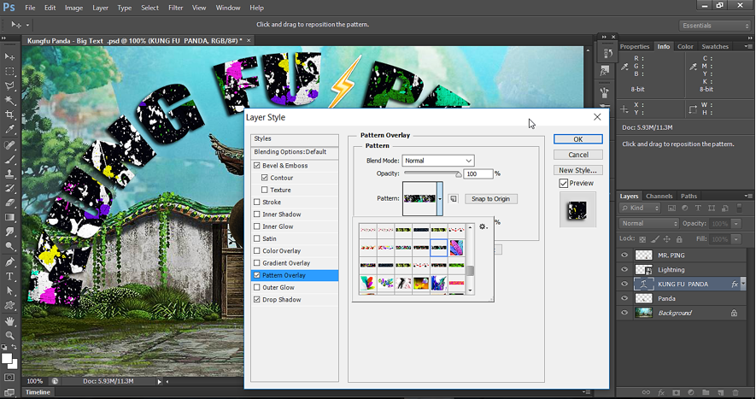This screenshot has height=399, width=756.
Task: Open the Window menu
Action: pyautogui.click(x=228, y=8)
